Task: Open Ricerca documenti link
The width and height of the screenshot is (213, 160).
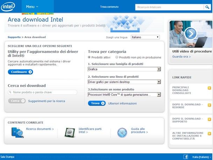Action: click(40, 129)
